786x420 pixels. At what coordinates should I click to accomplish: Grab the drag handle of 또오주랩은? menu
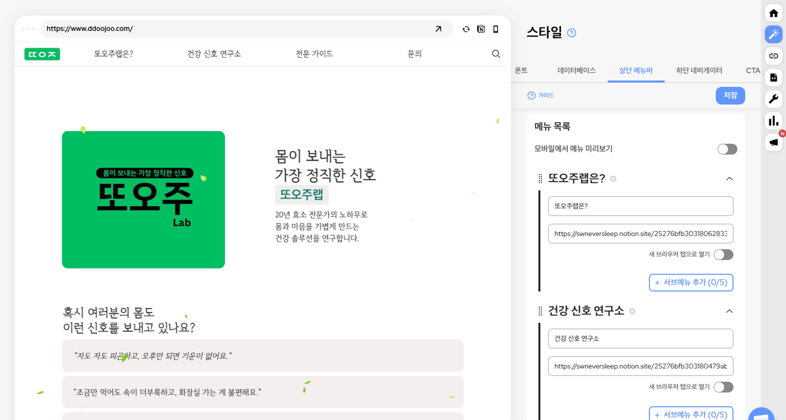pyautogui.click(x=540, y=178)
